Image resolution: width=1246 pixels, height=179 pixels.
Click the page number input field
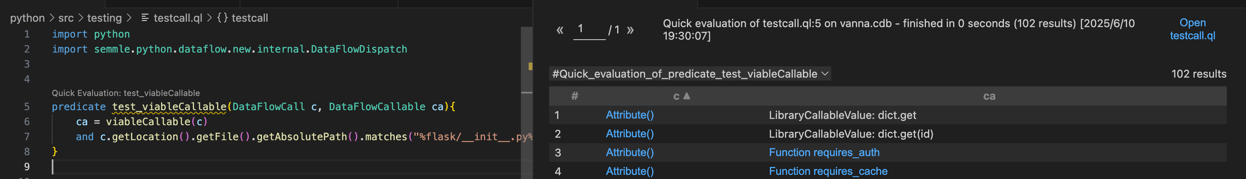[589, 30]
